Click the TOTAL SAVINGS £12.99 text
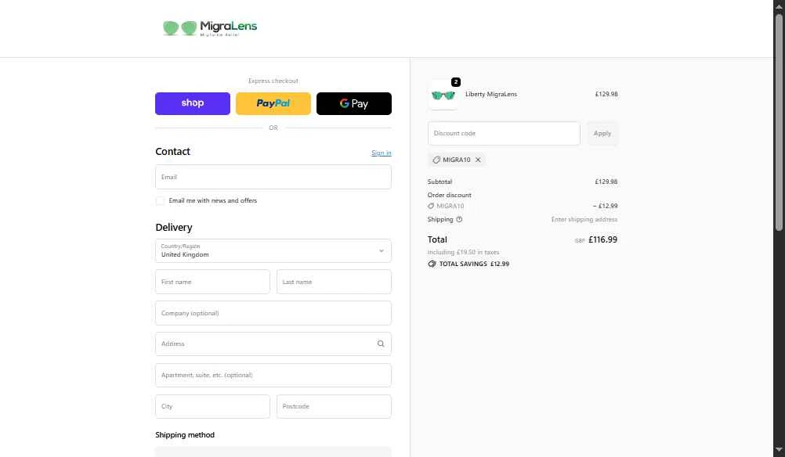The image size is (785, 457). coord(474,264)
